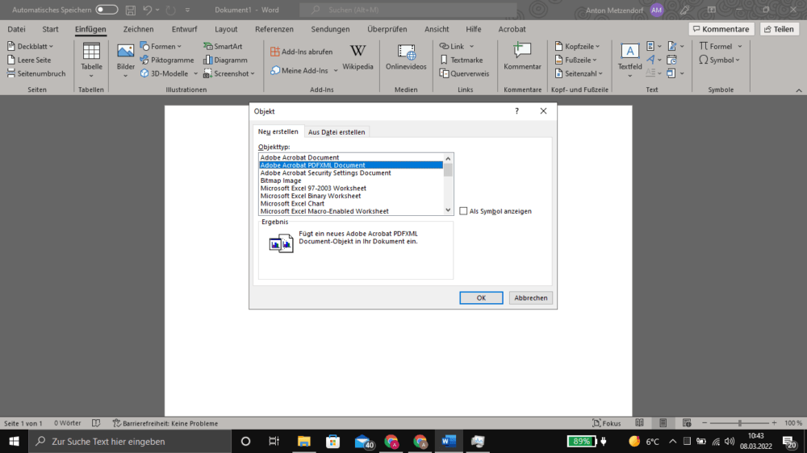Expand the 3D-Modelle dropdown arrow
This screenshot has height=453, width=807.
pos(195,74)
